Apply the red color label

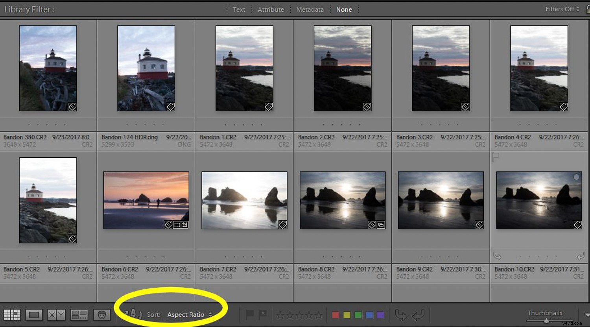click(335, 315)
